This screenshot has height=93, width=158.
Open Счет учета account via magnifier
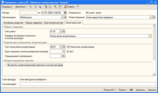tap(64, 31)
